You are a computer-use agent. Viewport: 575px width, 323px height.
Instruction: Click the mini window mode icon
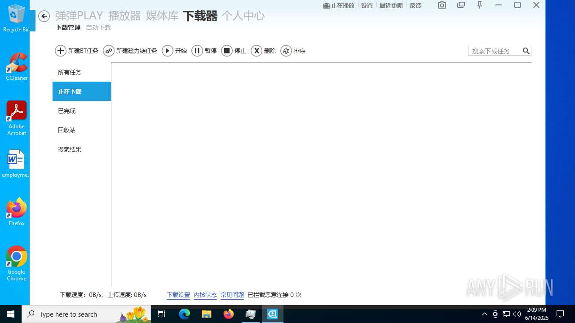point(461,5)
